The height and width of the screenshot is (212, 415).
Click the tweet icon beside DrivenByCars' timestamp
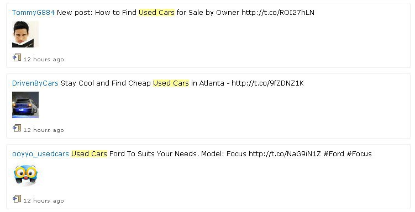coord(17,128)
